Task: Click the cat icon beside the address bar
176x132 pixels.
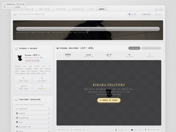Action: tap(15, 14)
